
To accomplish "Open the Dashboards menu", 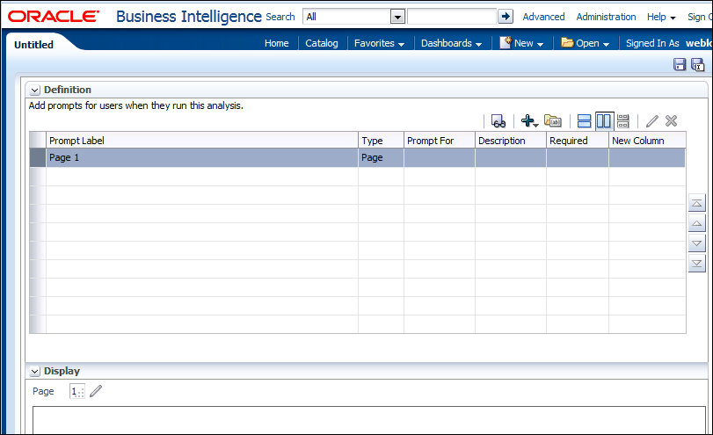I will 451,43.
